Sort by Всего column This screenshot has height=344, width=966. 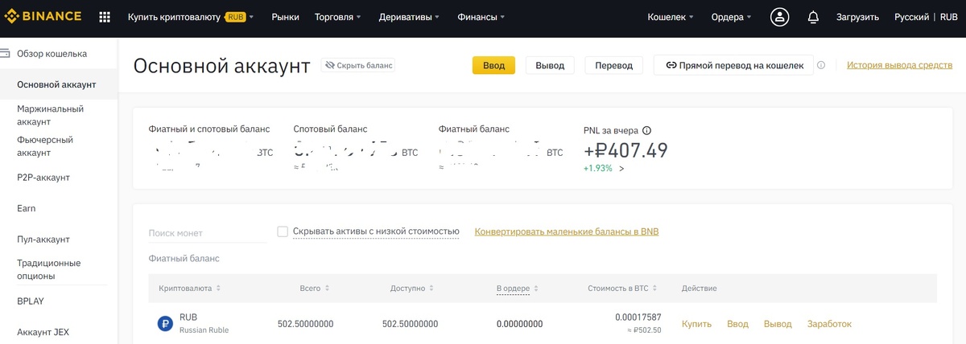pyautogui.click(x=314, y=288)
